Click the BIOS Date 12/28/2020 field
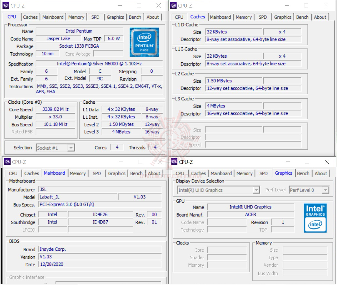The image size is (337, 285). 100,264
